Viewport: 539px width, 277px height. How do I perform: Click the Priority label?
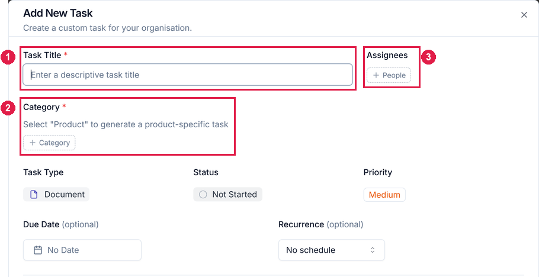378,172
